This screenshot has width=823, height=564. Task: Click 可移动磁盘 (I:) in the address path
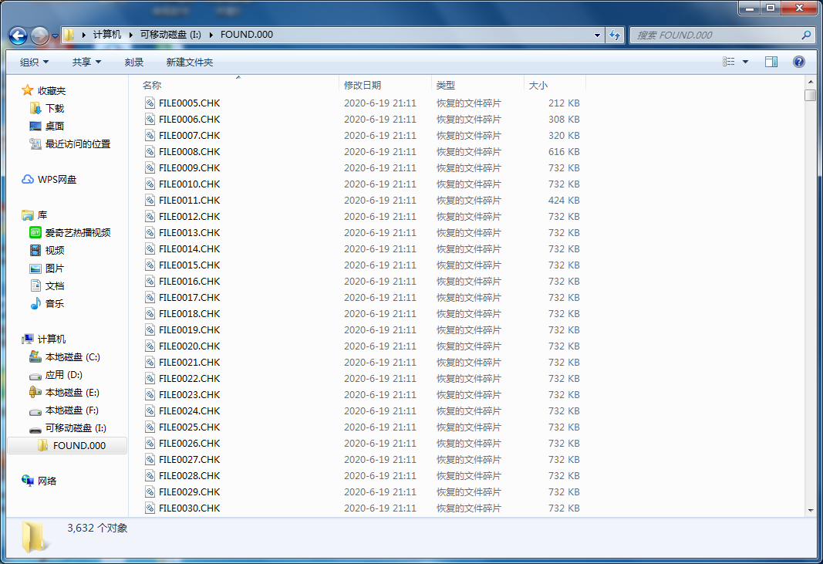[x=170, y=35]
